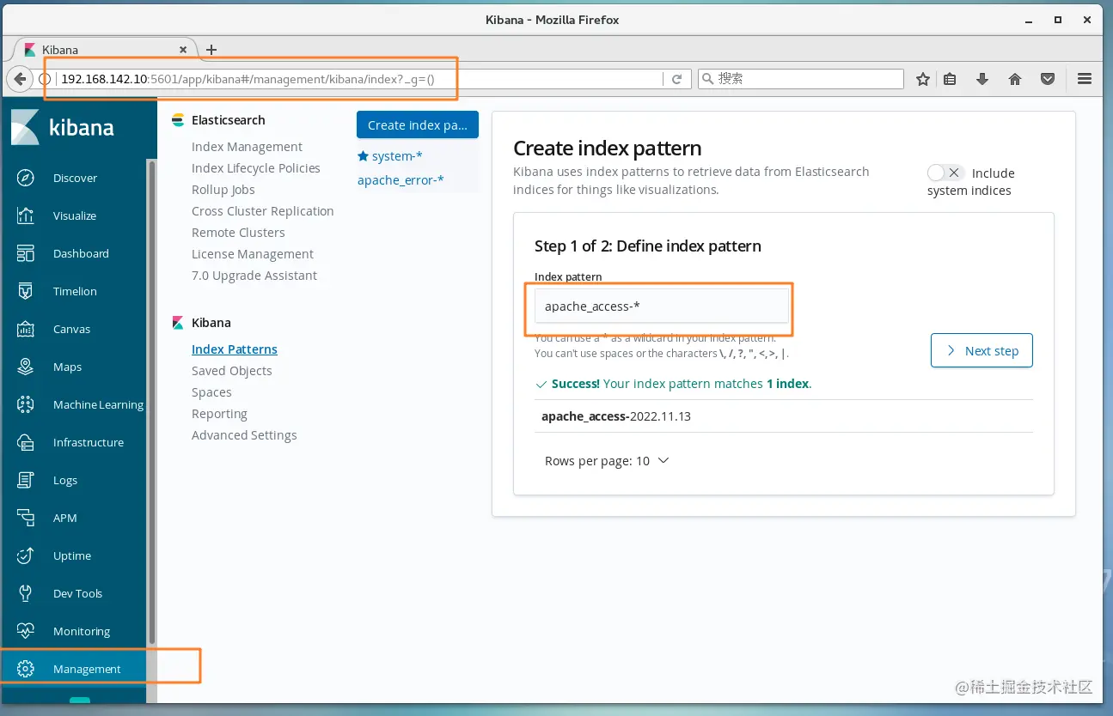Open Spaces settings
1113x716 pixels.
[x=211, y=392]
